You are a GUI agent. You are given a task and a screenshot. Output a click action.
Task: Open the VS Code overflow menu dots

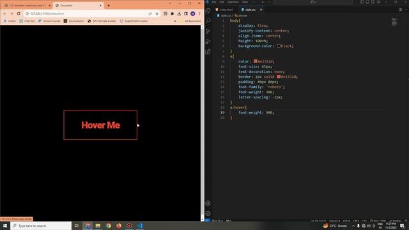(x=254, y=2)
